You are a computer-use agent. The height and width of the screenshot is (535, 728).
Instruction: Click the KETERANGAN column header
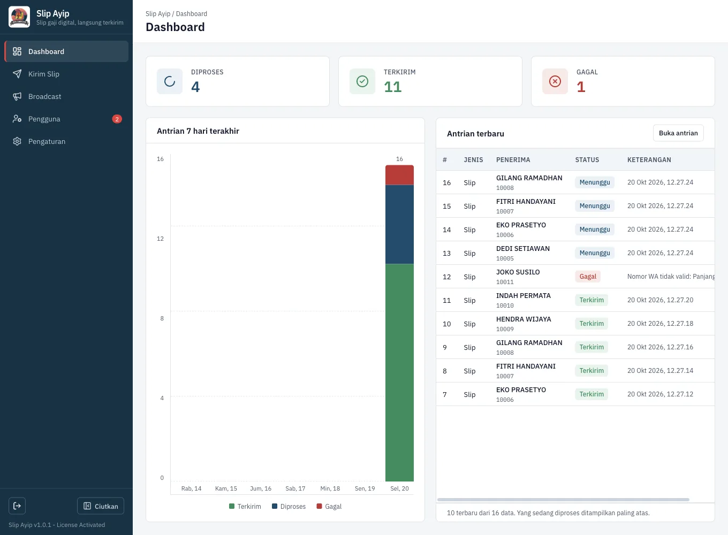tap(649, 160)
